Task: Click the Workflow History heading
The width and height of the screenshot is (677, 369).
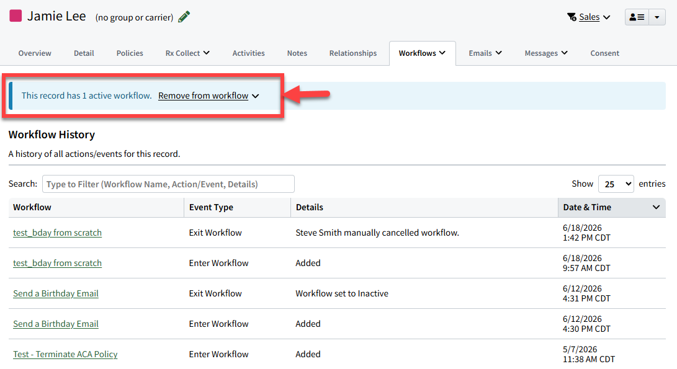Action: pyautogui.click(x=52, y=135)
